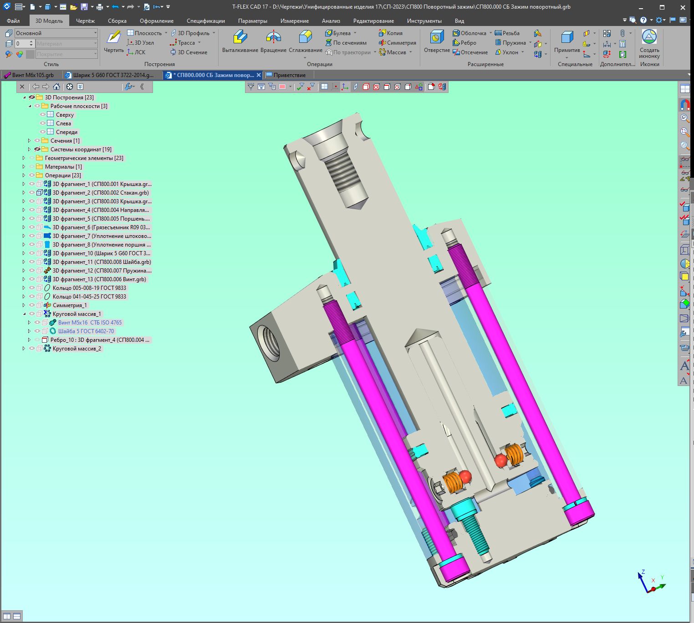Click the home icon in model tree panel
The height and width of the screenshot is (623, 694).
click(x=56, y=87)
